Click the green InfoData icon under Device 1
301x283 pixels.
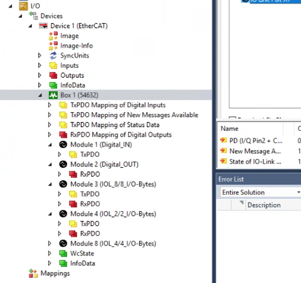[53, 85]
